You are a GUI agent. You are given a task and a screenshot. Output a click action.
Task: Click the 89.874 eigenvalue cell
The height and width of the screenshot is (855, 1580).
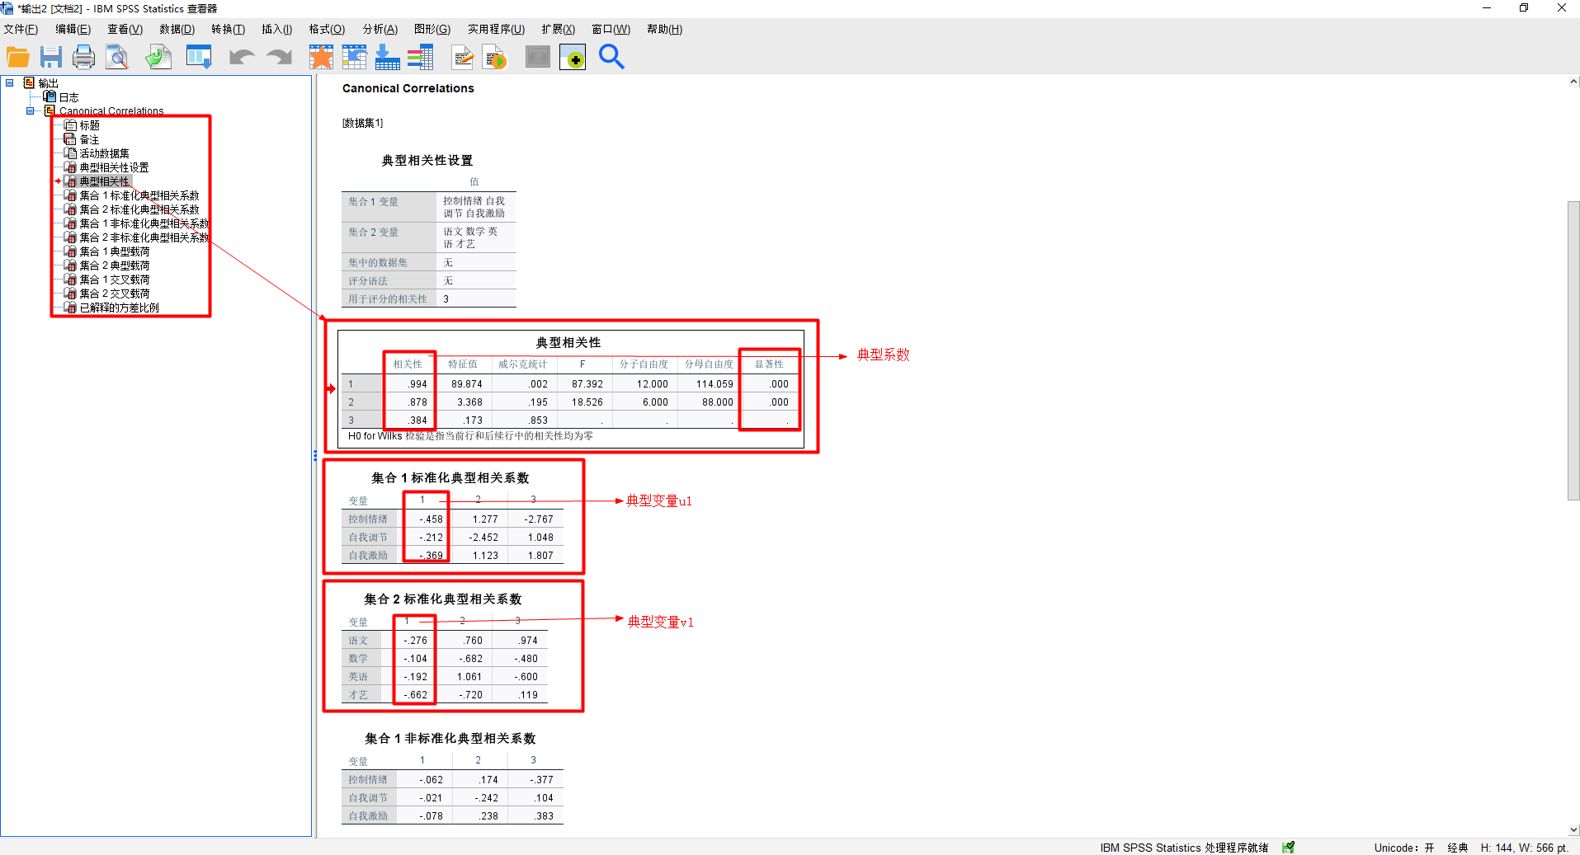[x=466, y=384]
